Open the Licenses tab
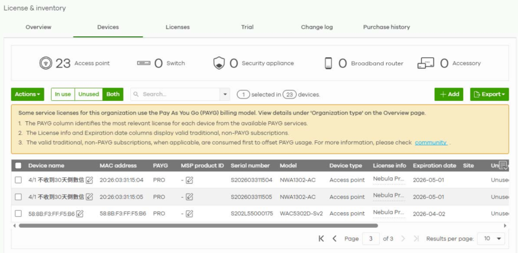The image size is (518, 253). click(178, 27)
